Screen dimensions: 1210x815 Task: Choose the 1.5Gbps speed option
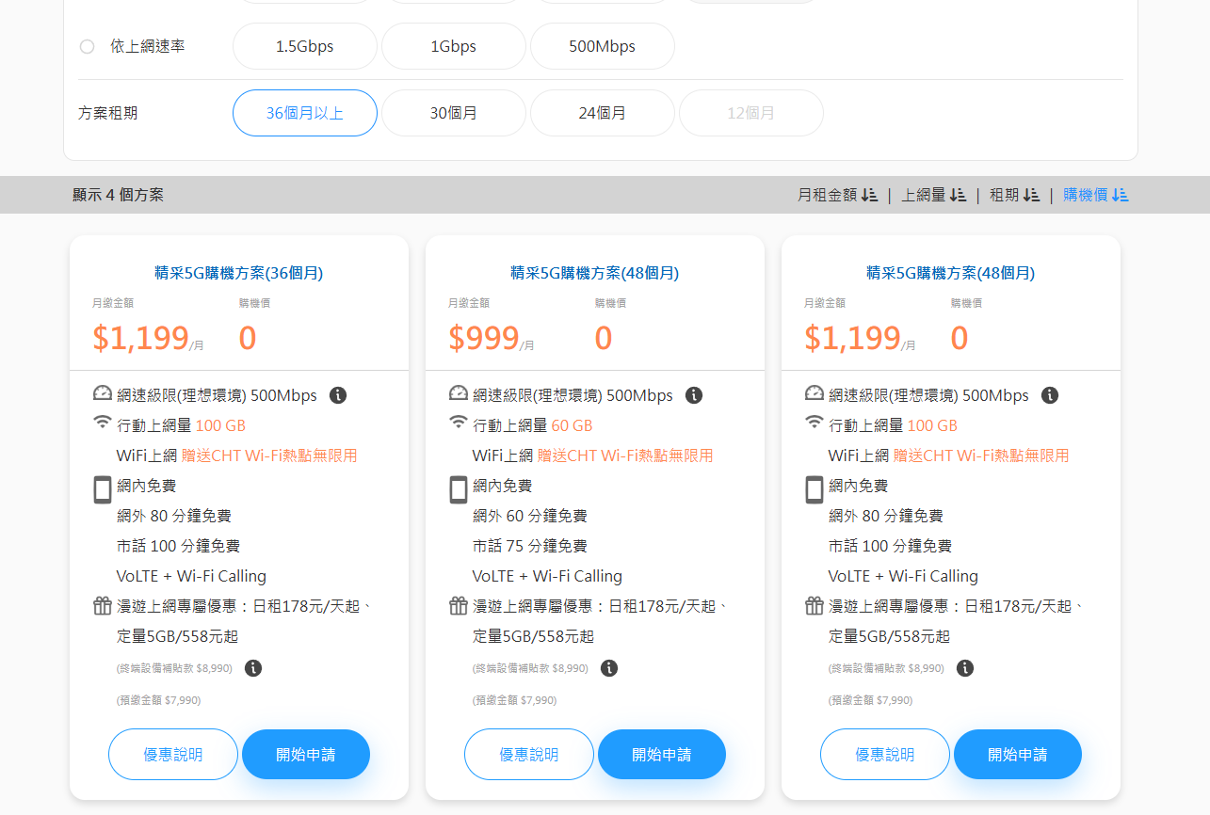point(305,46)
